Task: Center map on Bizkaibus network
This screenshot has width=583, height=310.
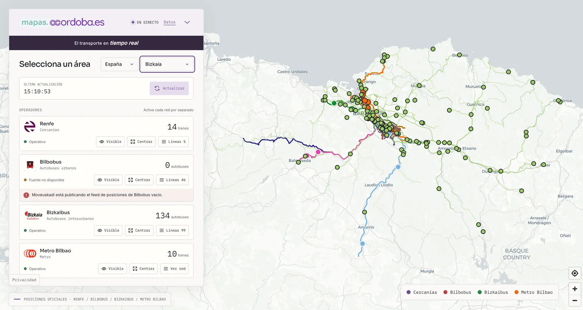Action: (139, 231)
